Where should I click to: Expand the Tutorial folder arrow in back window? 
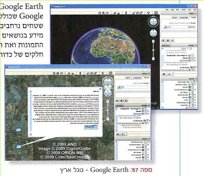point(195,58)
